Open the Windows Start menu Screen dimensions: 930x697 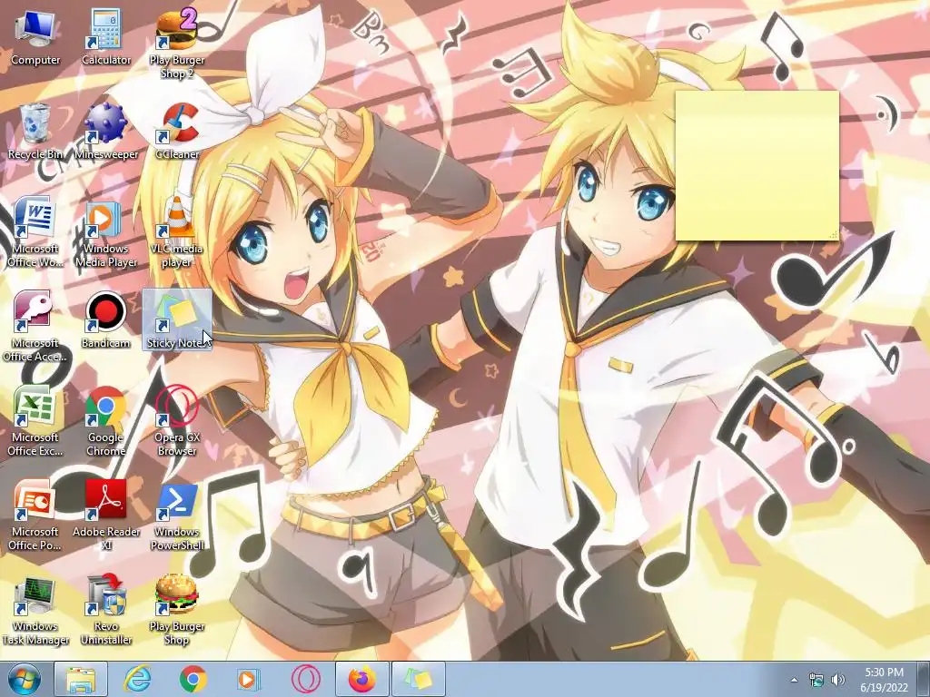pos(24,679)
